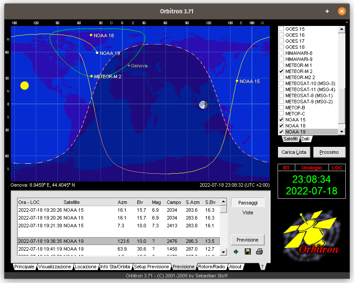Switch to Info Sta/Orbita tab

click(115, 267)
